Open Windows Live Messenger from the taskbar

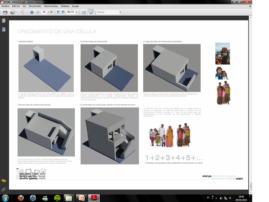45,198
